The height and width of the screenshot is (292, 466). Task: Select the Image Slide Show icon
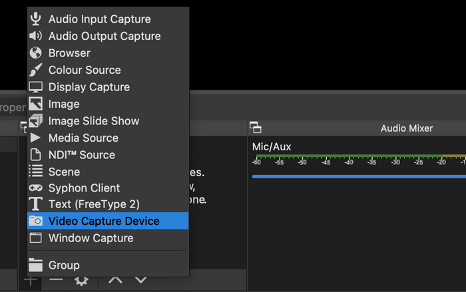(36, 121)
